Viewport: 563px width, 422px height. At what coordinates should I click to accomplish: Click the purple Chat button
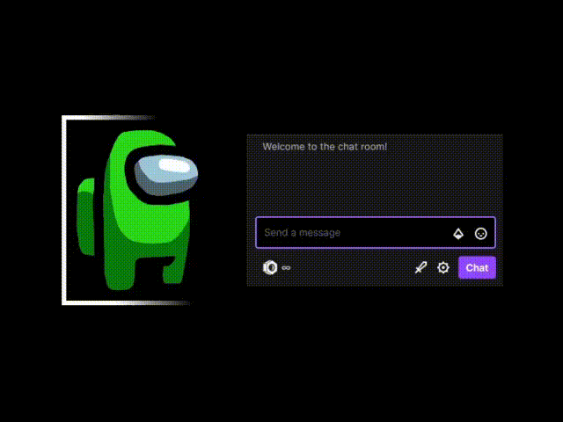click(477, 267)
